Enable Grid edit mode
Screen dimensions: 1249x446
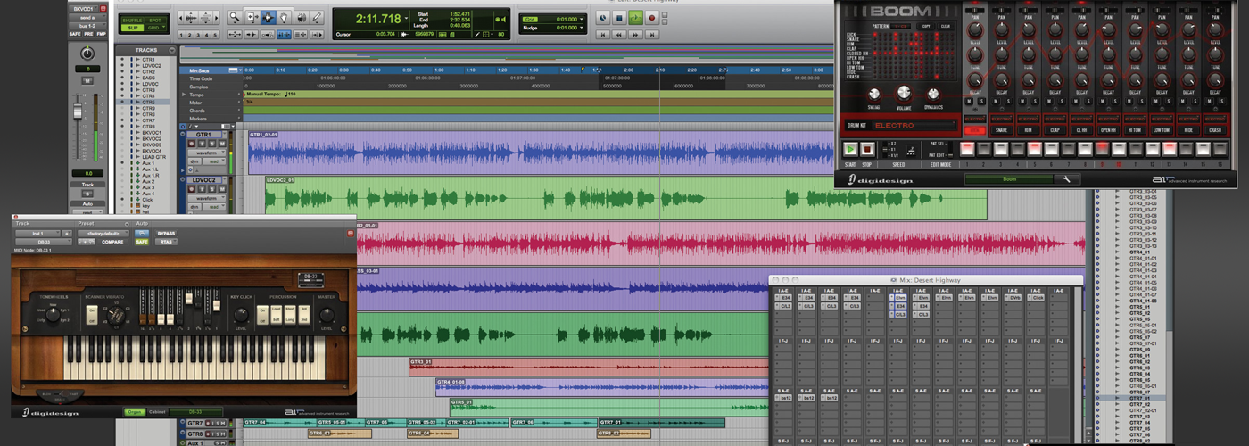pyautogui.click(x=155, y=28)
